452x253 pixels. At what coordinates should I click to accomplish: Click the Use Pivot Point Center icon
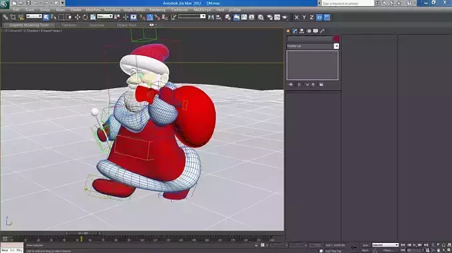tap(117, 17)
